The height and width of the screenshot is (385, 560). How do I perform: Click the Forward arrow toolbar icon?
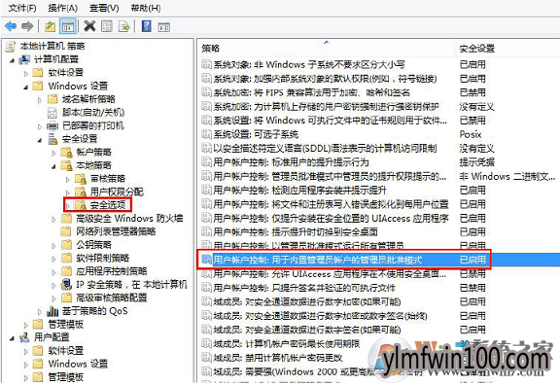click(27, 26)
